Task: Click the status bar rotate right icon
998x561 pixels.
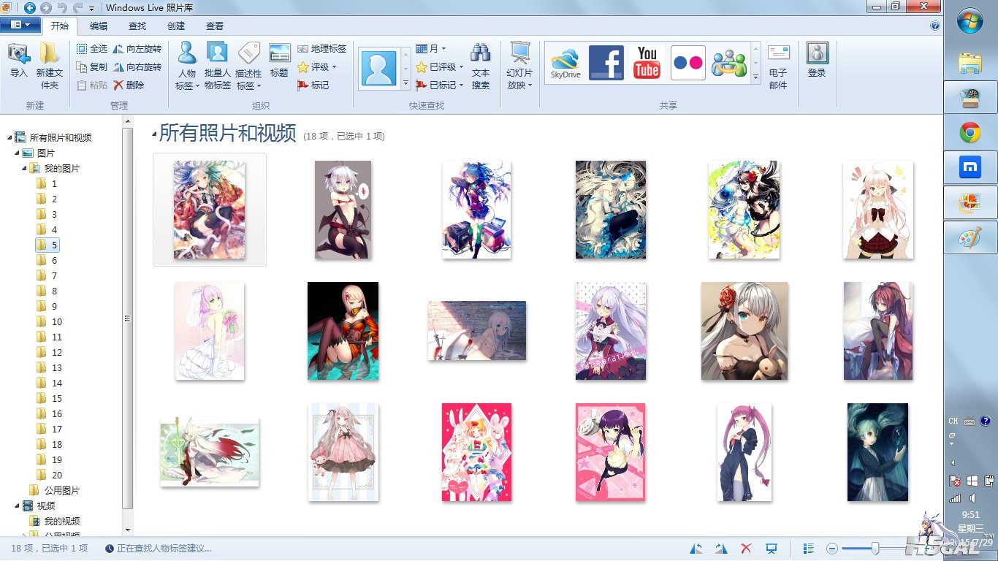Action: tap(721, 549)
